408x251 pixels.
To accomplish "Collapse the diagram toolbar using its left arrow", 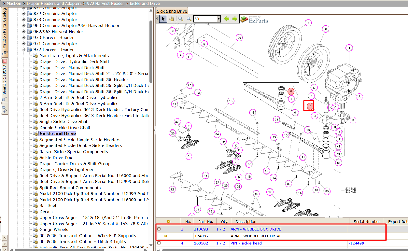I will (x=157, y=19).
